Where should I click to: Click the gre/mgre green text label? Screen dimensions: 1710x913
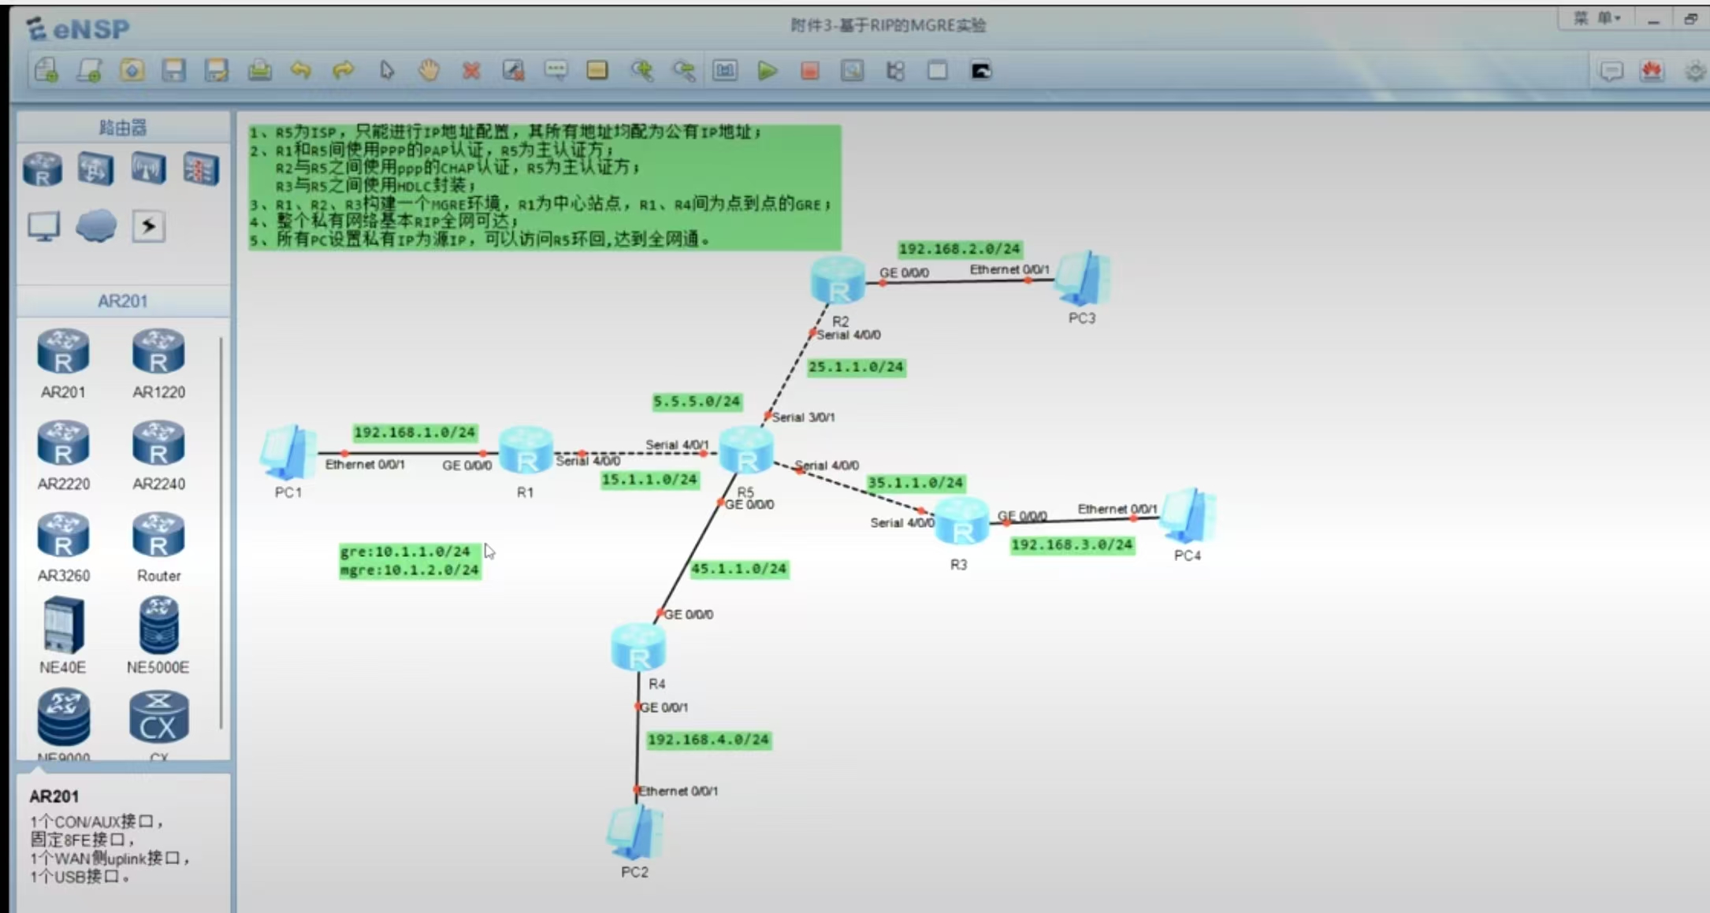click(x=409, y=560)
